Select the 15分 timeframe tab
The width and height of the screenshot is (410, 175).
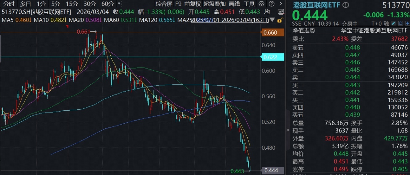point(72,4)
